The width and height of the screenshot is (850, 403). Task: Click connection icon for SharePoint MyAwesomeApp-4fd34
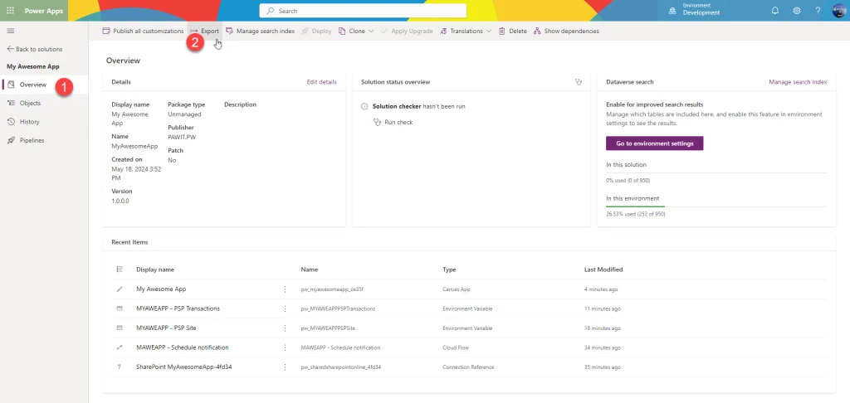[120, 367]
